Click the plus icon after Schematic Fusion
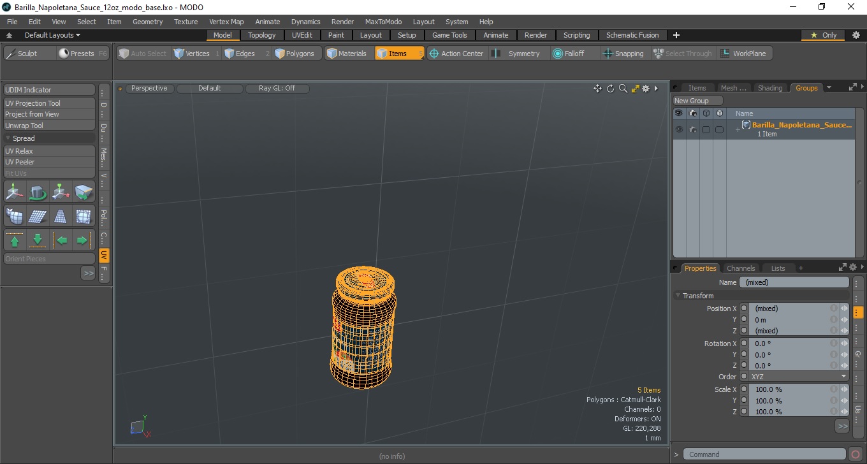867x464 pixels. tap(676, 35)
